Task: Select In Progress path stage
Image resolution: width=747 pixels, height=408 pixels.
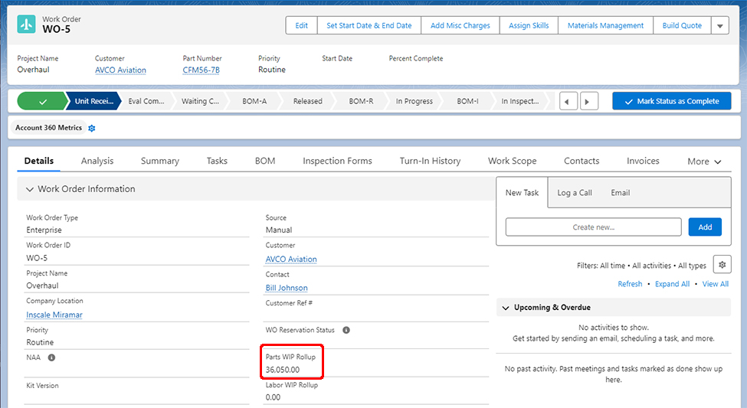Action: coord(414,101)
